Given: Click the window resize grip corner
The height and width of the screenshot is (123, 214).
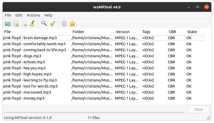Looking at the screenshot, I should [x=208, y=118].
